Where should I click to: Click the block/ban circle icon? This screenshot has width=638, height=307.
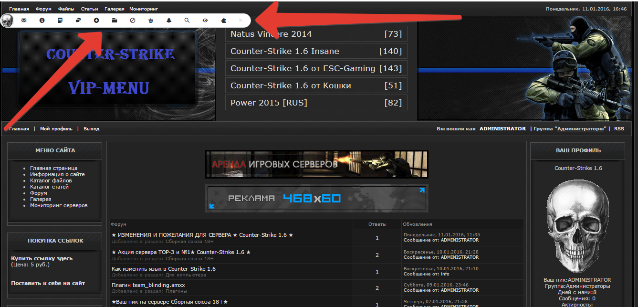coord(133,21)
